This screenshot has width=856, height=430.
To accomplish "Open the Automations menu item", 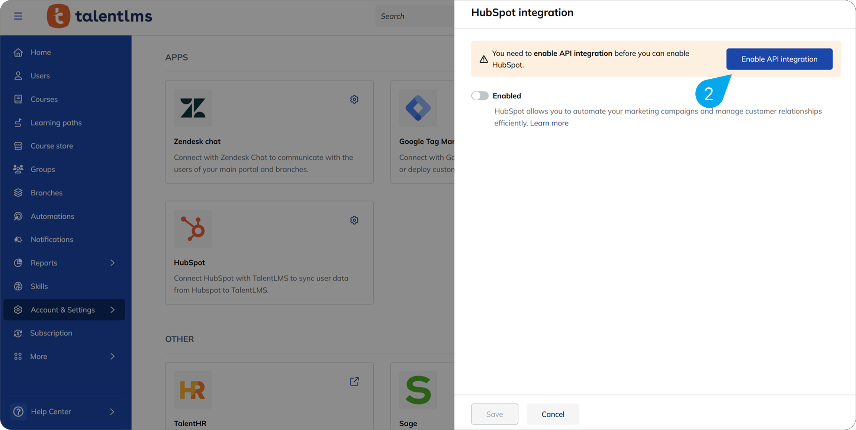I will 52,216.
